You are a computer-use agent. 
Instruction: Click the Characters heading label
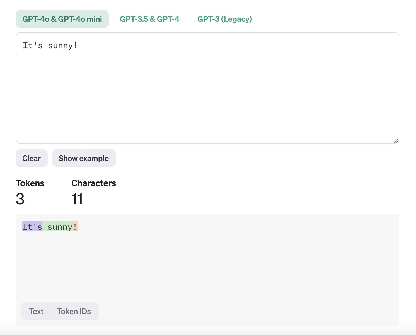pyautogui.click(x=94, y=183)
